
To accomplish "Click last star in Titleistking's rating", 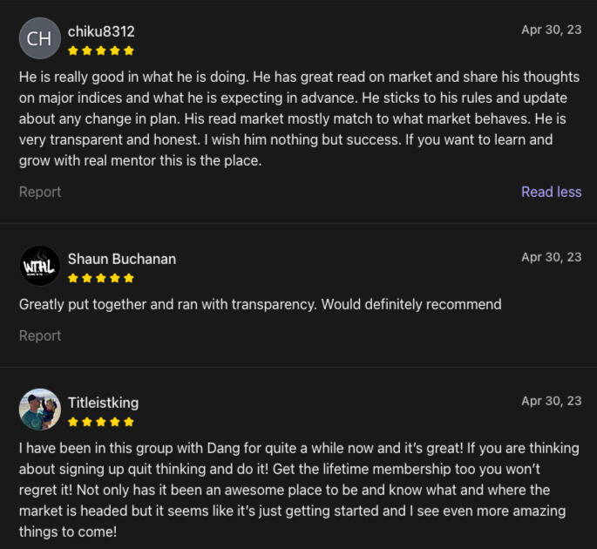I will pyautogui.click(x=129, y=422).
